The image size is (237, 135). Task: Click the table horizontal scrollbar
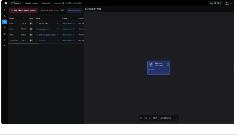pyautogui.click(x=23, y=44)
